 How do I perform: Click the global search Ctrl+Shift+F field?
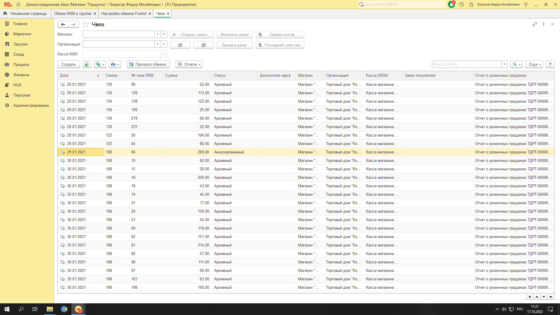point(402,4)
